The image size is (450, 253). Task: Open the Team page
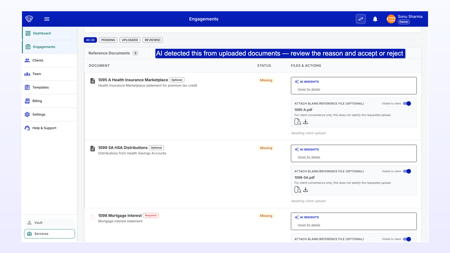click(x=49, y=74)
